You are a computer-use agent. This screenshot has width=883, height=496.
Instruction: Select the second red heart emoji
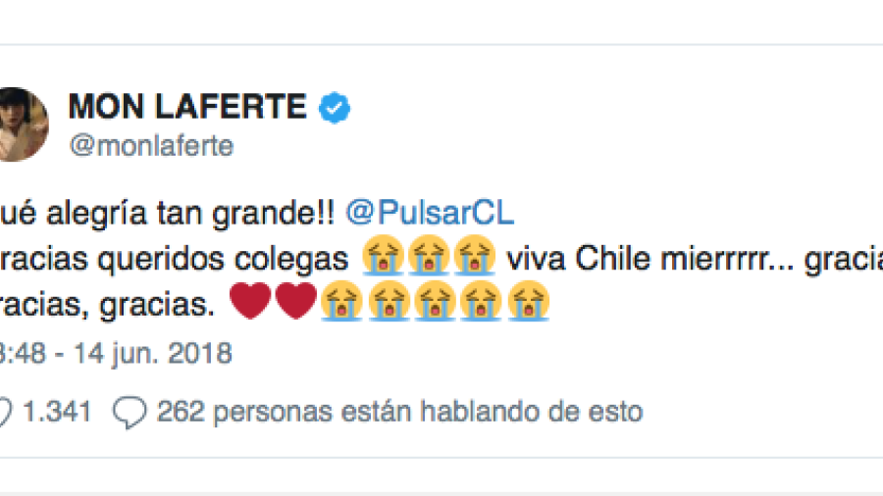(x=295, y=303)
